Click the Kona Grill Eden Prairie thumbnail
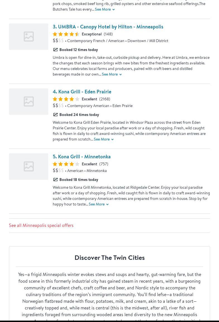 [28, 101]
